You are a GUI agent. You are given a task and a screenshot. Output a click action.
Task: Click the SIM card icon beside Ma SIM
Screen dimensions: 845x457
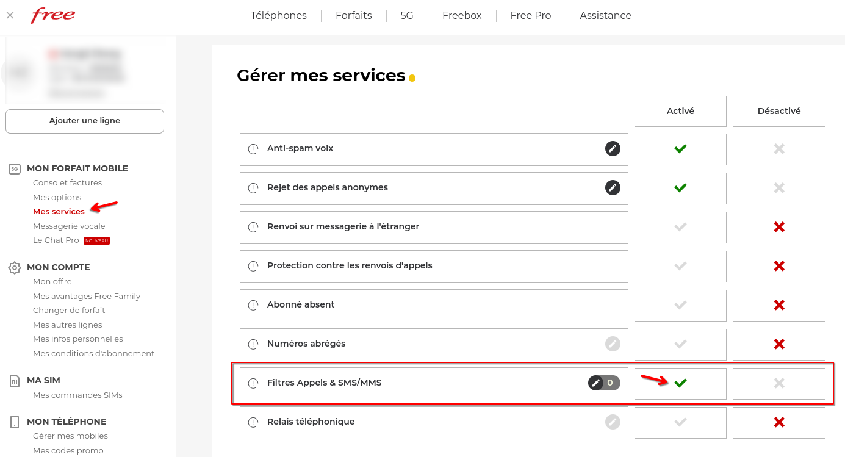pos(15,381)
